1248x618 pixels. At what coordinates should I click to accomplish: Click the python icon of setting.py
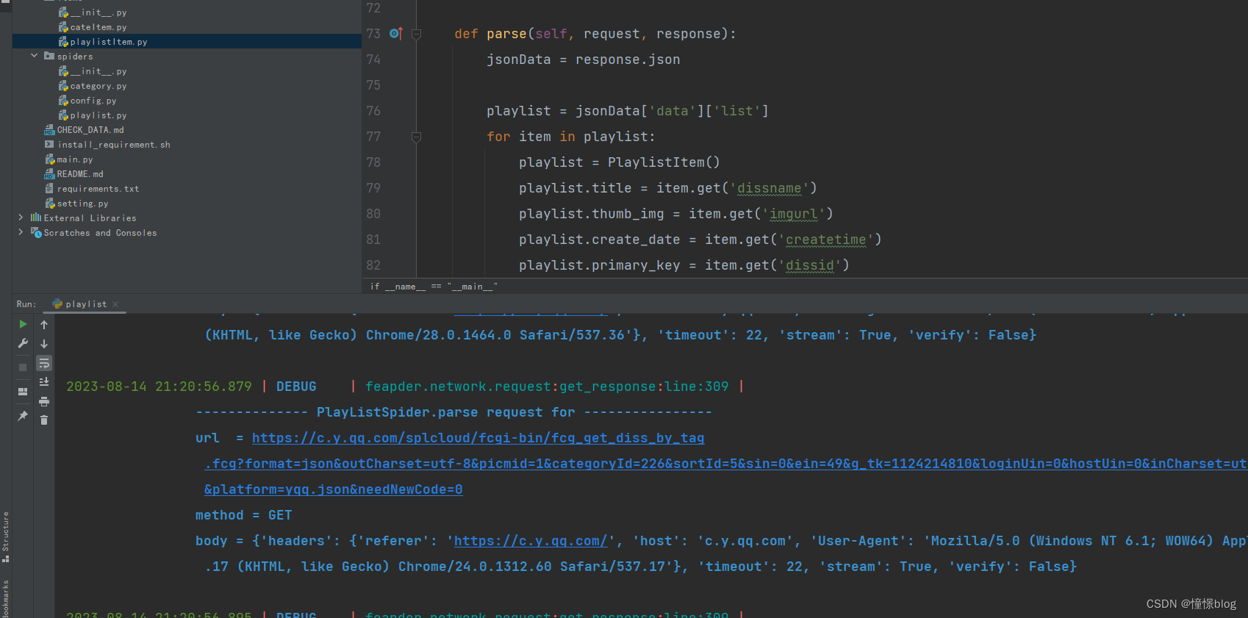(50, 204)
